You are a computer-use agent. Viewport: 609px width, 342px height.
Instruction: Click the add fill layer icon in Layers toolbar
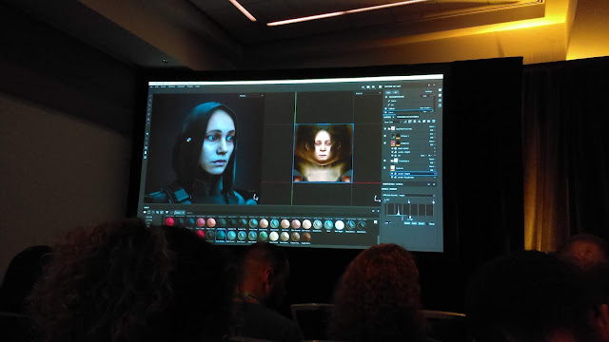(x=419, y=122)
